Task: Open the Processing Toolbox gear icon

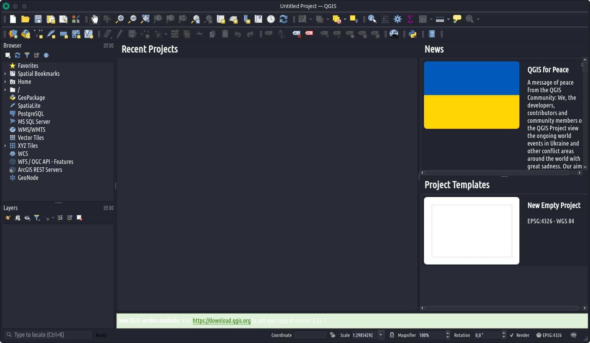Action: click(398, 19)
